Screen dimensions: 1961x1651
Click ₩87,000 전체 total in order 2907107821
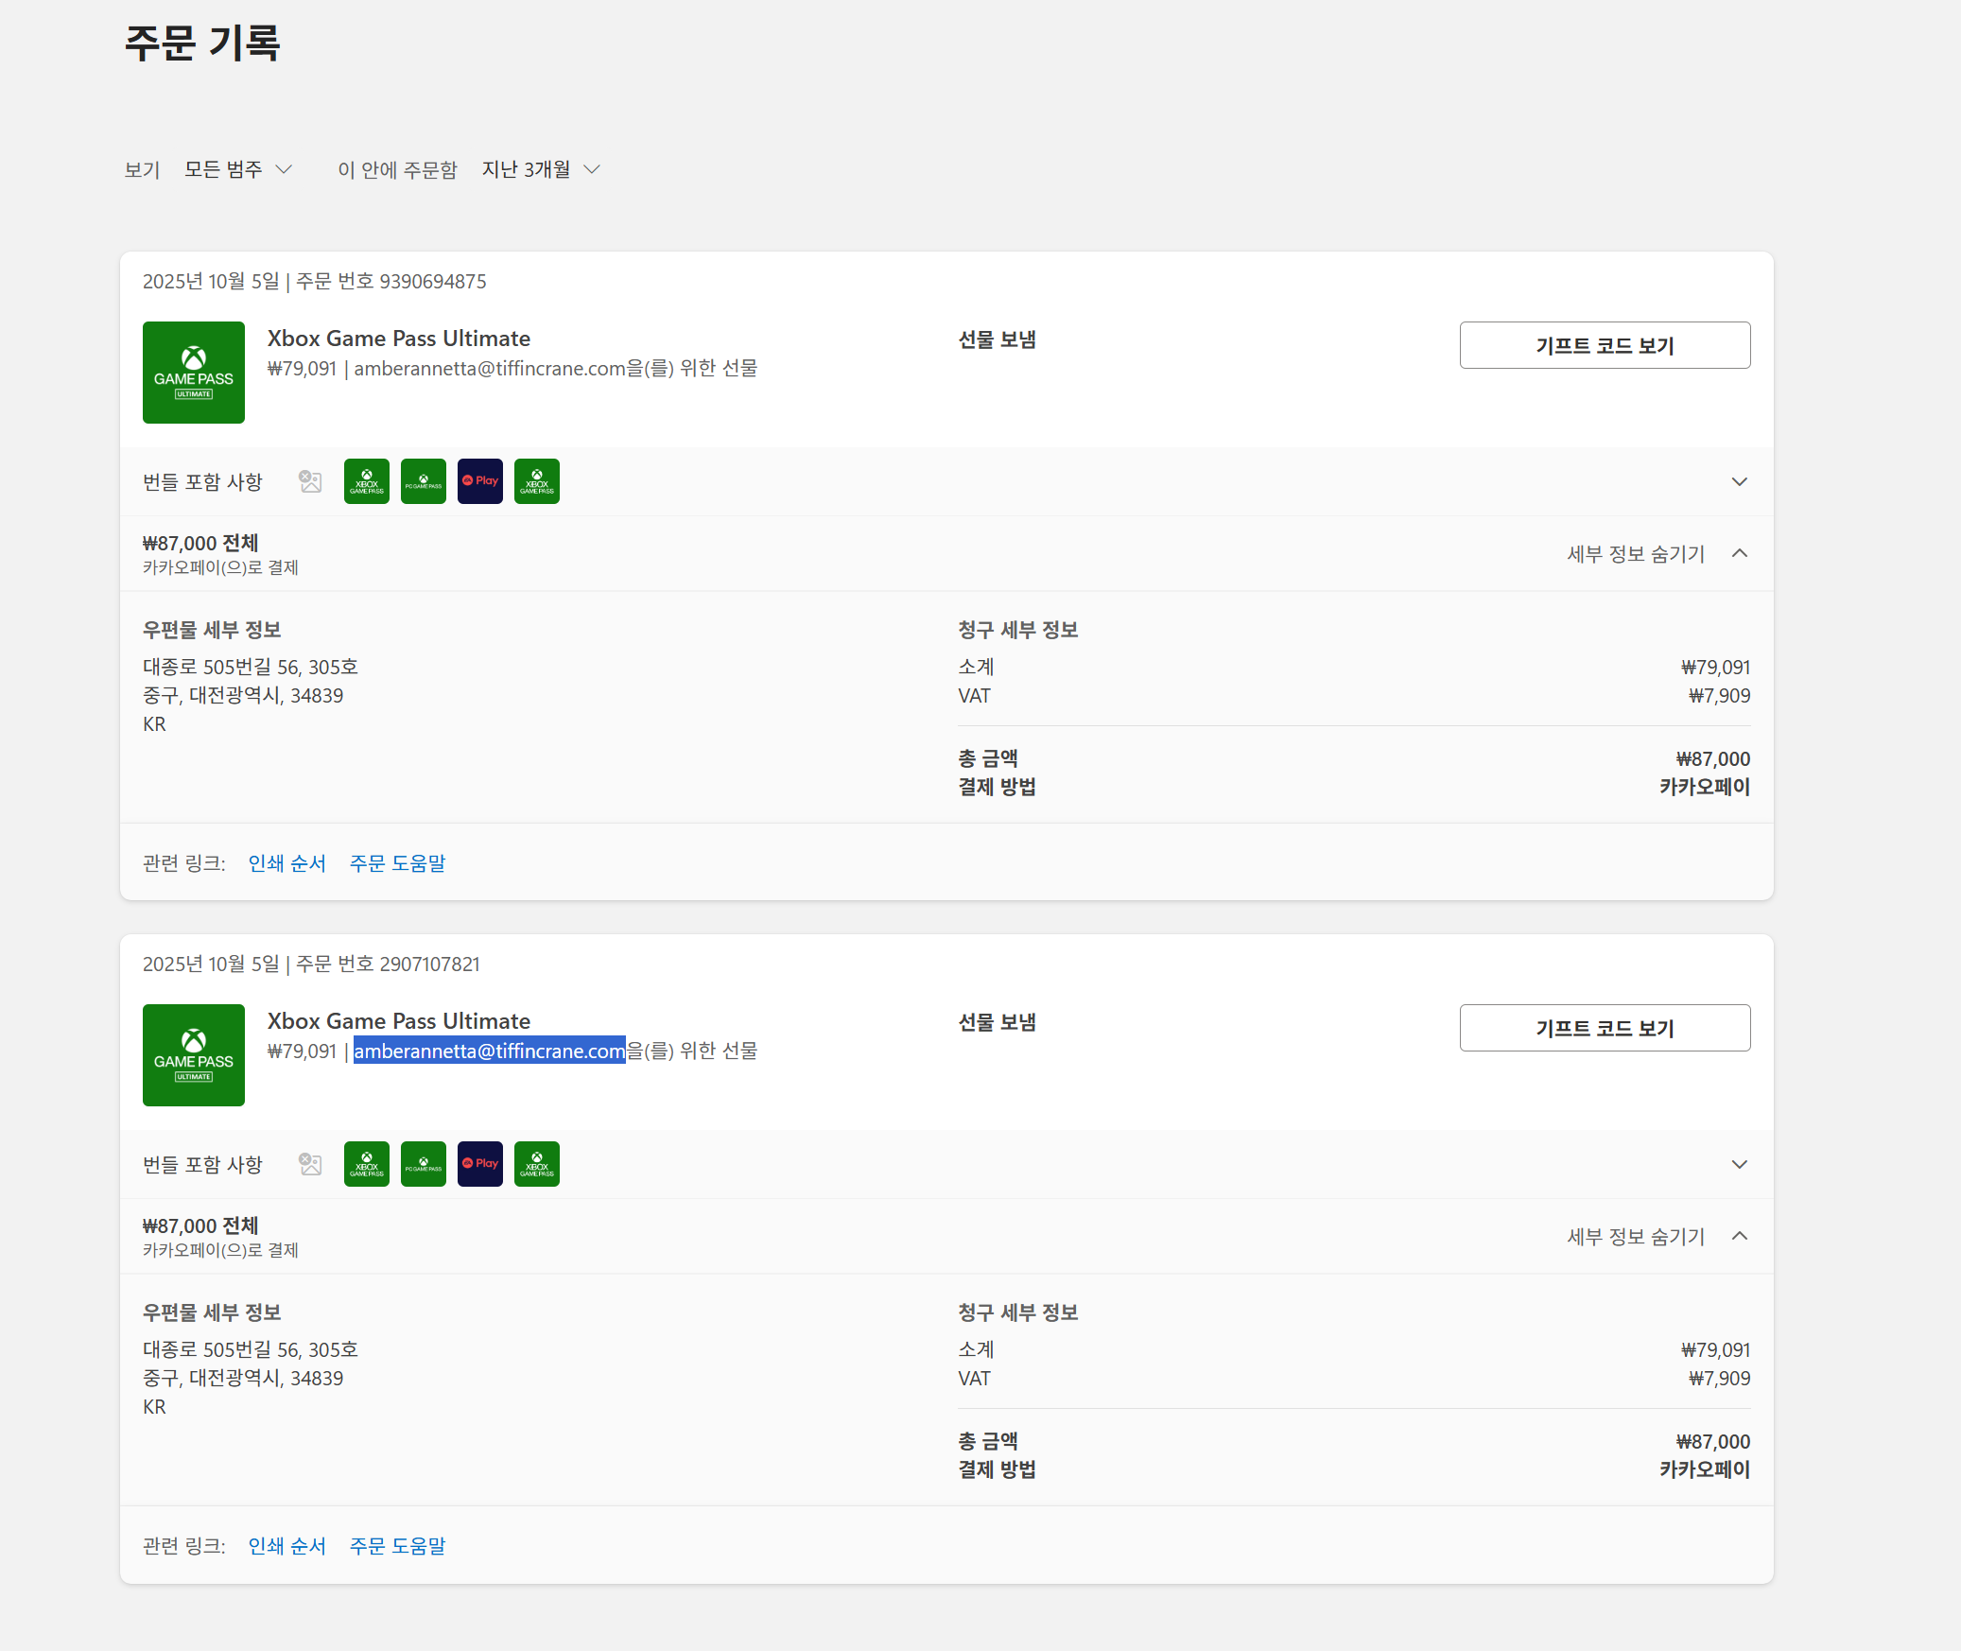click(x=200, y=1225)
